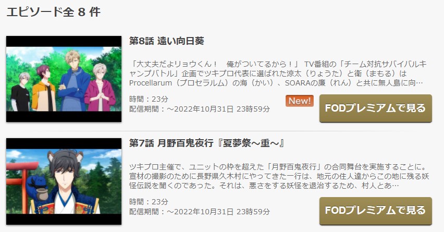Screen dimensions: 444x232
Task: Click FODプレミアムで見る button for episode 8
Action: tap(376, 108)
